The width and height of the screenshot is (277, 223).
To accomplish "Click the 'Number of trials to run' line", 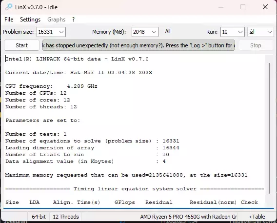I will pos(87,154).
